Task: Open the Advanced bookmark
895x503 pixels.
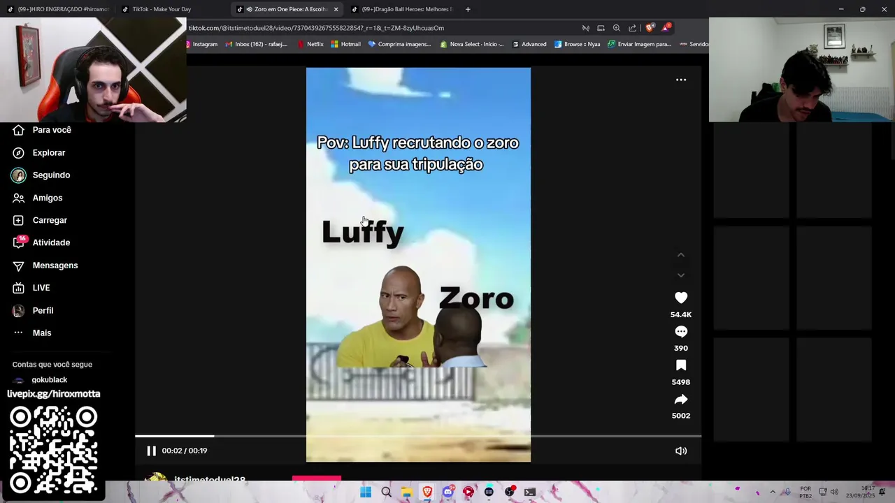Action: click(529, 44)
